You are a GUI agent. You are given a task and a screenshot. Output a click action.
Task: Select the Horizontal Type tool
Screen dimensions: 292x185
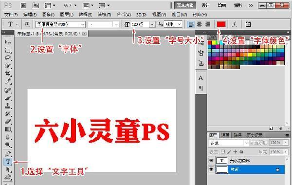pyautogui.click(x=8, y=162)
